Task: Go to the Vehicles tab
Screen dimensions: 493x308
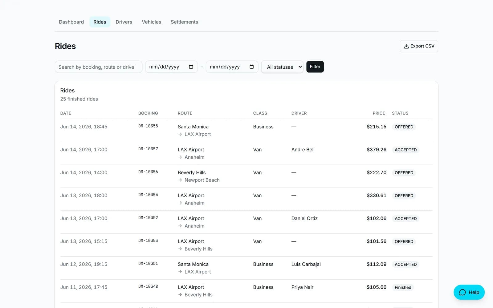Action: [151, 22]
